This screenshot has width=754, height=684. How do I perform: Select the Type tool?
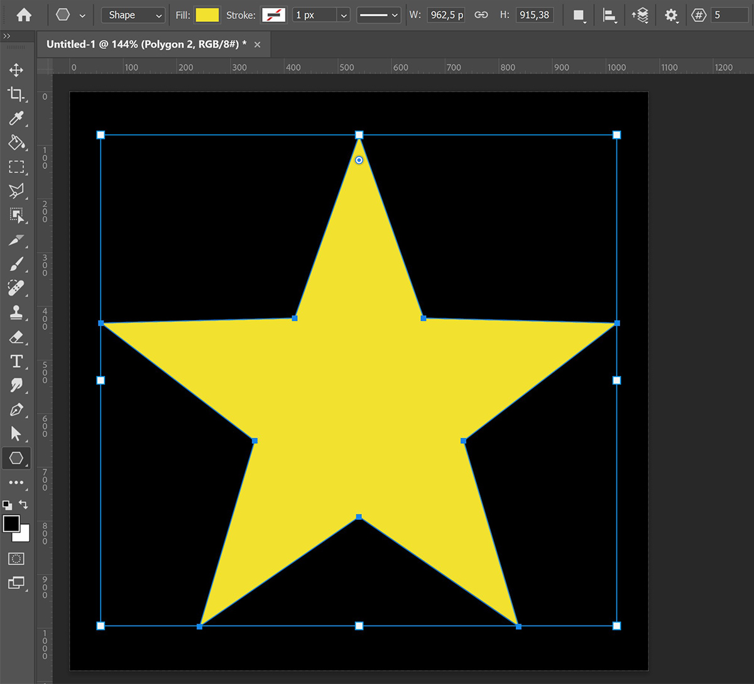16,361
